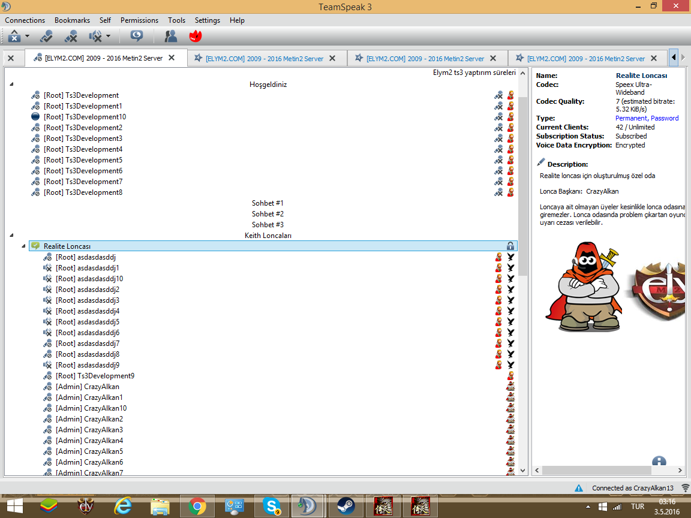Open the Permissions menu
This screenshot has height=518, width=691.
139,20
